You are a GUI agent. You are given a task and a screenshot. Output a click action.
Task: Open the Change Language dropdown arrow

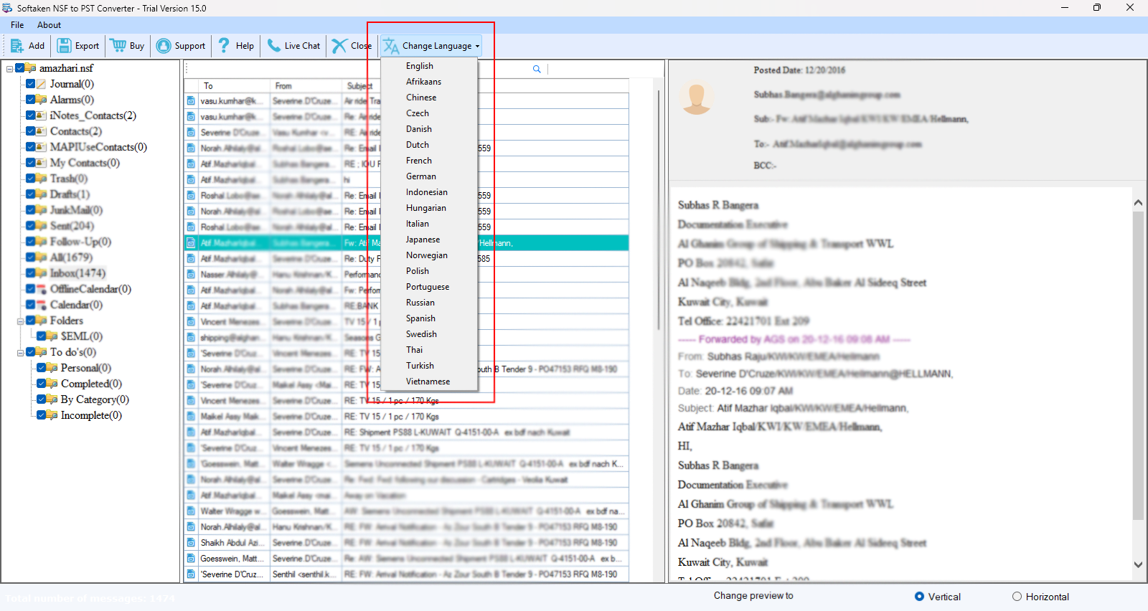(477, 46)
